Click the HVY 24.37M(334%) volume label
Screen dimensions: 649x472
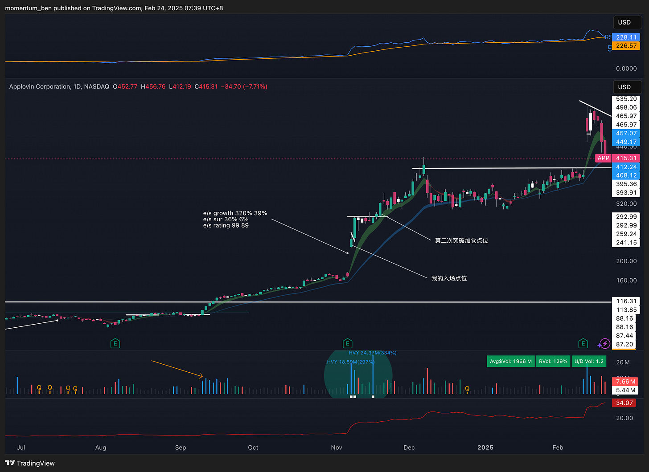click(373, 353)
